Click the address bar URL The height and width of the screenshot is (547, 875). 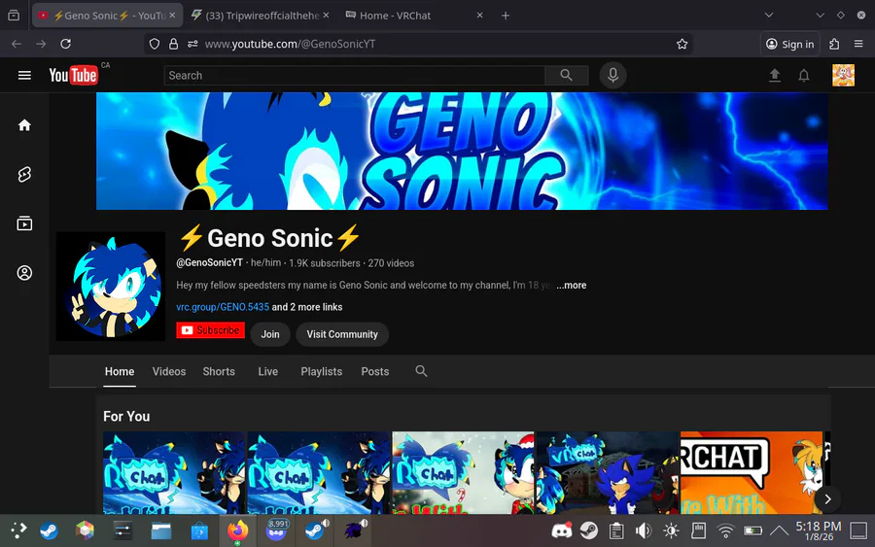[290, 44]
